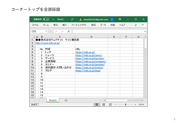Switch to Page Layout view icon
Viewport: 177px width, 123px height.
click(104, 105)
